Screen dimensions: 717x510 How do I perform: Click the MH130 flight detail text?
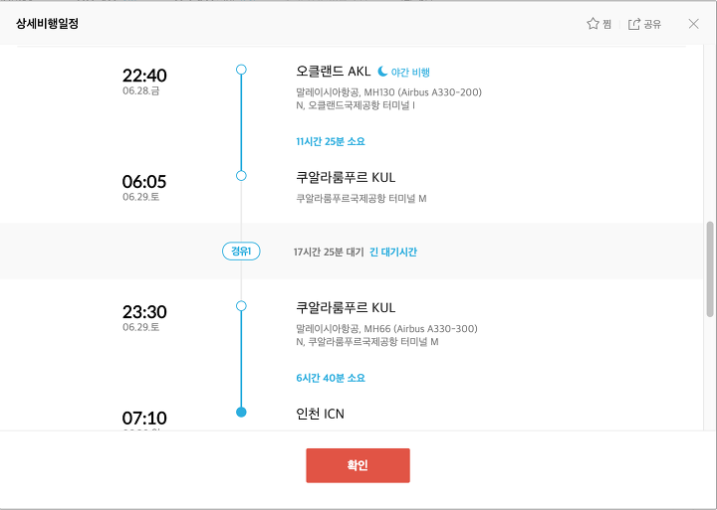point(388,92)
